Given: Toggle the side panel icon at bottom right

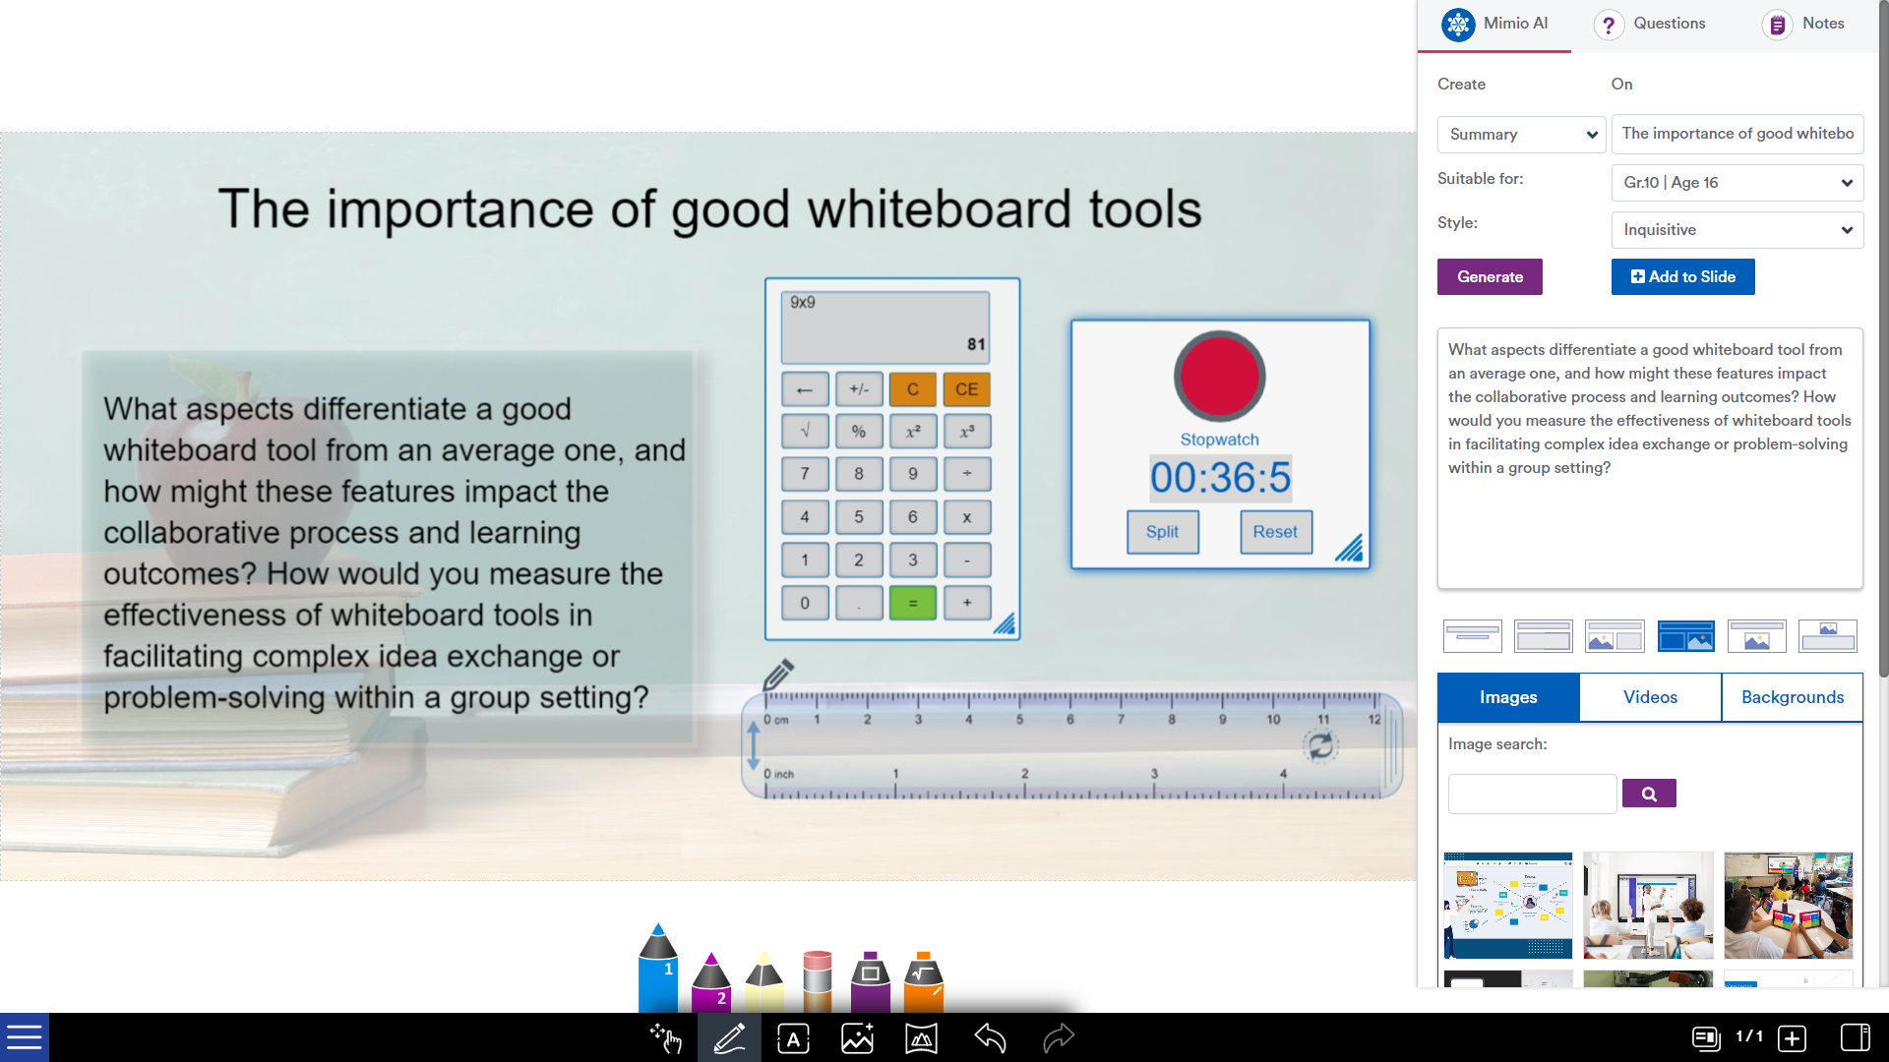Looking at the screenshot, I should pos(1855,1038).
